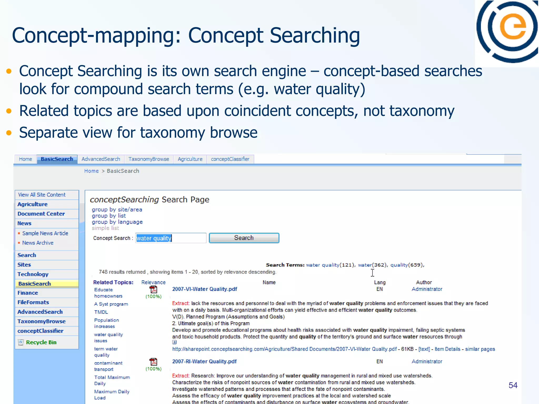
Task: Open Sites in the sidebar
Action: [x=24, y=265]
